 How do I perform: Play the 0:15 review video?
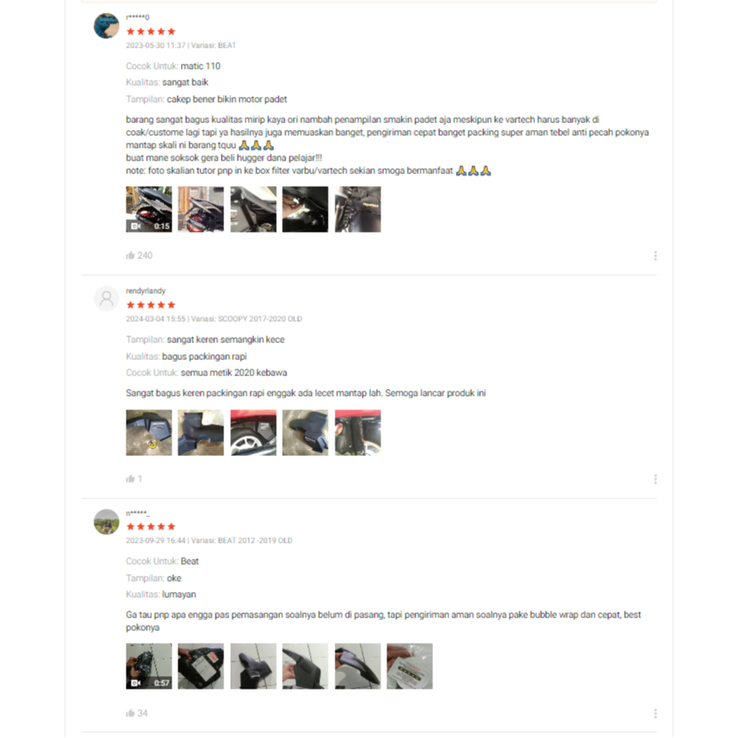coord(149,209)
